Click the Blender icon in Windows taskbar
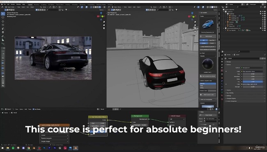 pyautogui.click(x=76, y=148)
